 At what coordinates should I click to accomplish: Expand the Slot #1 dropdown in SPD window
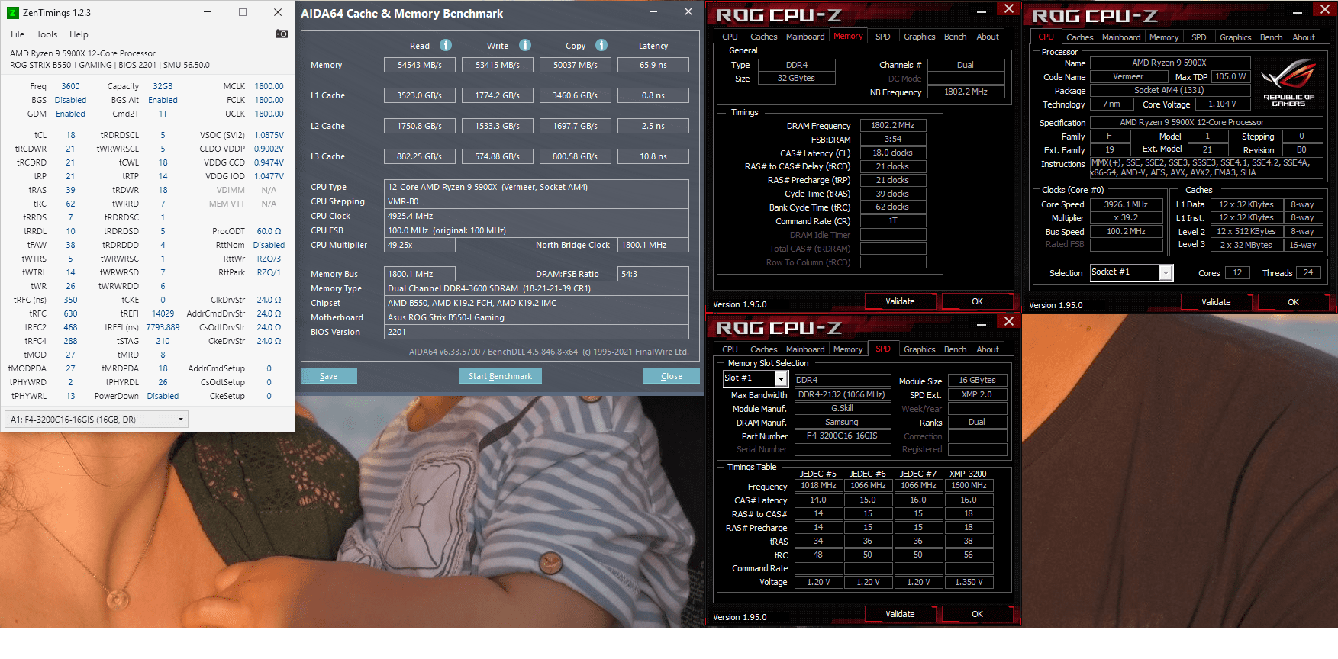point(781,379)
